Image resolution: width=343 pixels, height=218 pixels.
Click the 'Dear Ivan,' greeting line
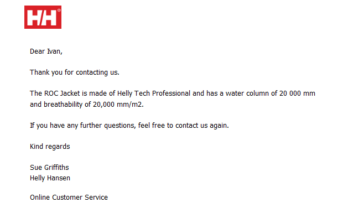(x=46, y=51)
